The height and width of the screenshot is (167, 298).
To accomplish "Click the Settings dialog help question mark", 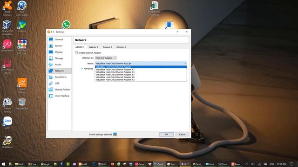I will click(178, 32).
